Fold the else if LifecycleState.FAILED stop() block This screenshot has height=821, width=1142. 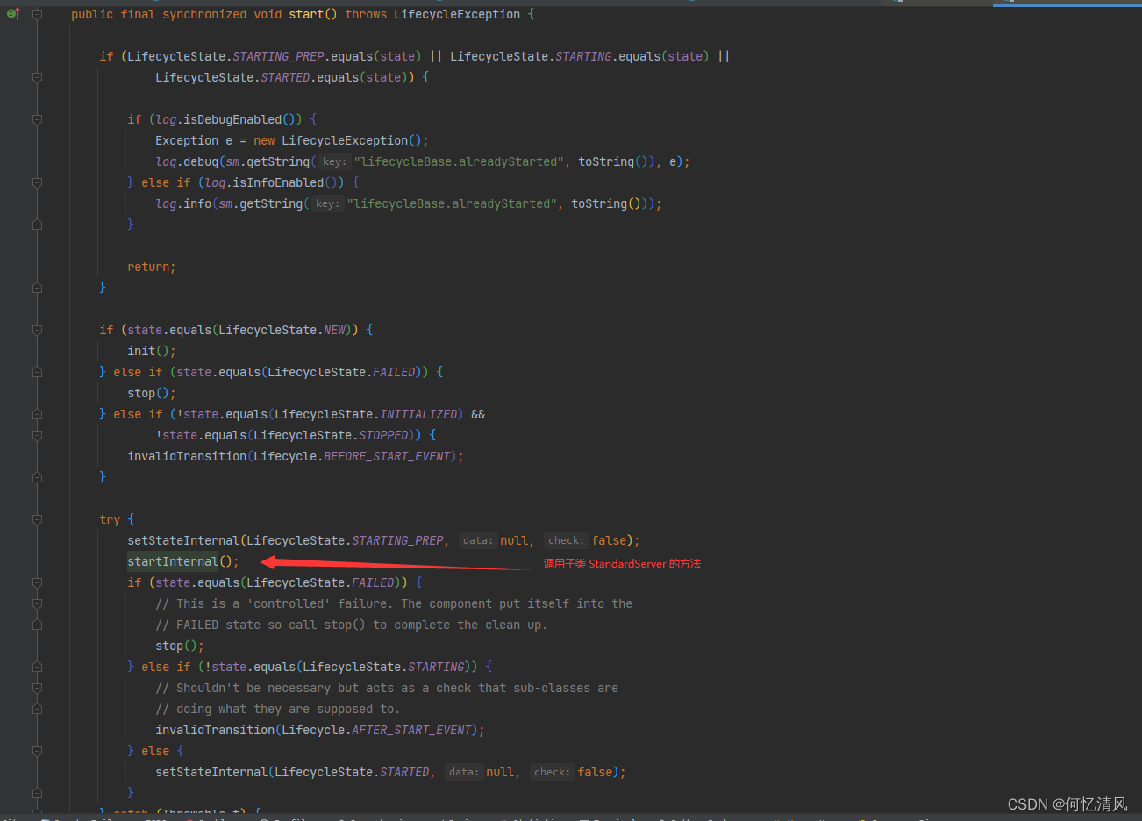pos(37,372)
